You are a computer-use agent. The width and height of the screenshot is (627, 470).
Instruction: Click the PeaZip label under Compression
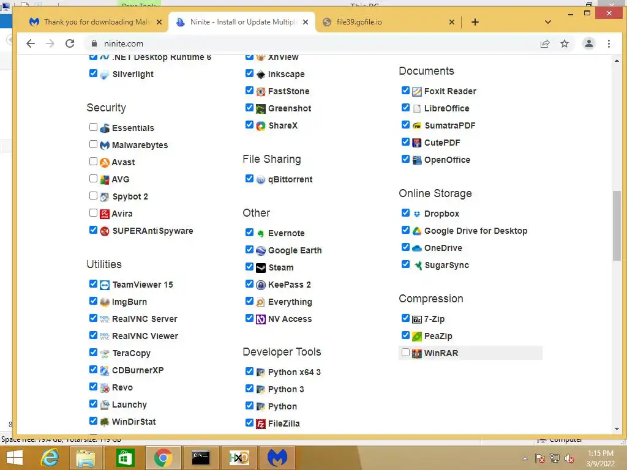(x=438, y=336)
